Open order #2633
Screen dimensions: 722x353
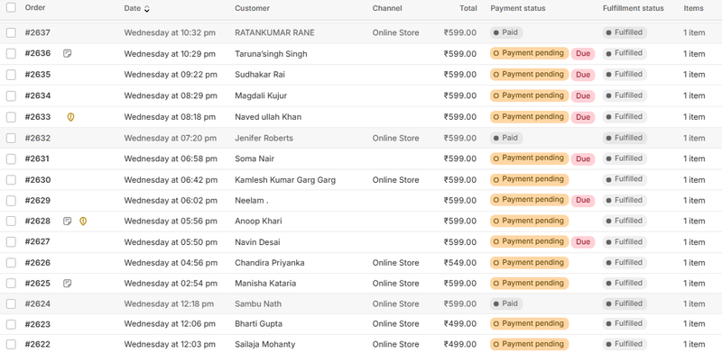pyautogui.click(x=38, y=117)
